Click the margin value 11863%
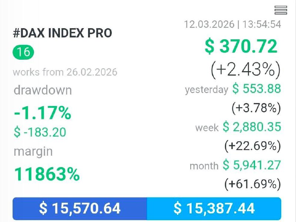296x222 pixels. [47, 174]
